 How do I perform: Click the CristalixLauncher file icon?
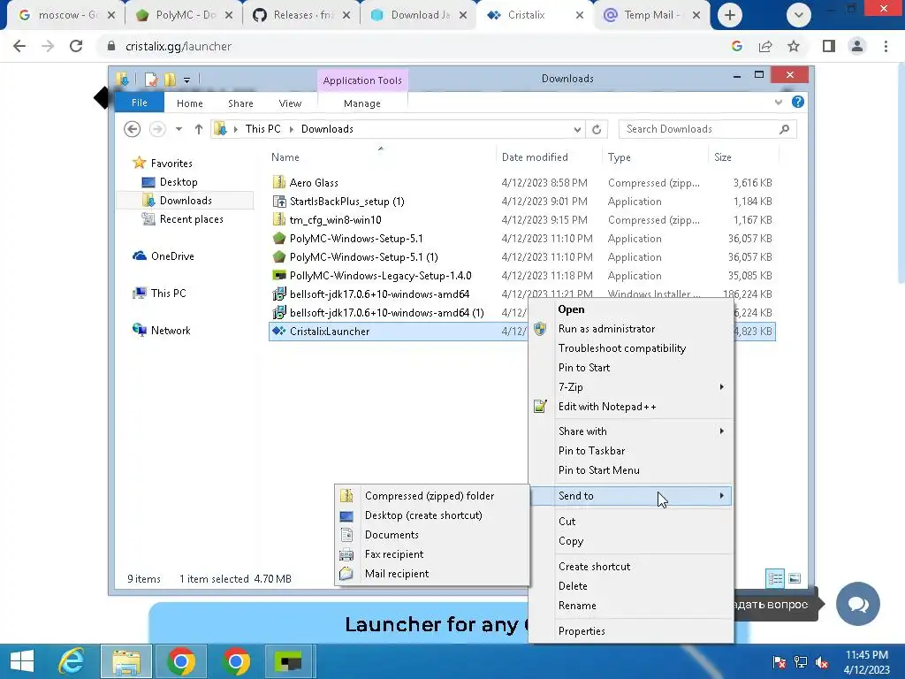click(279, 331)
